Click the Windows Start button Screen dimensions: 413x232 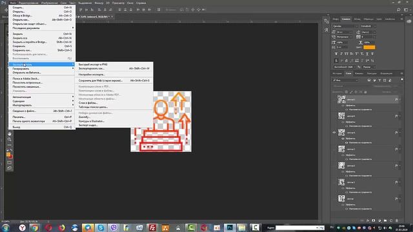(x=6, y=227)
